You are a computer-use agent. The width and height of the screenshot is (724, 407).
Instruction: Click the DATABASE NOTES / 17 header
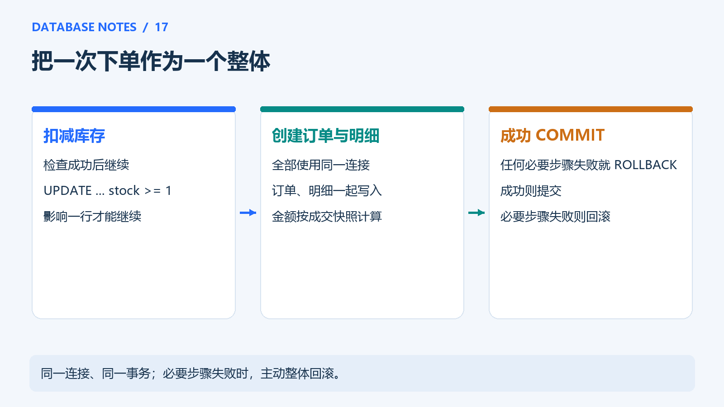click(100, 27)
